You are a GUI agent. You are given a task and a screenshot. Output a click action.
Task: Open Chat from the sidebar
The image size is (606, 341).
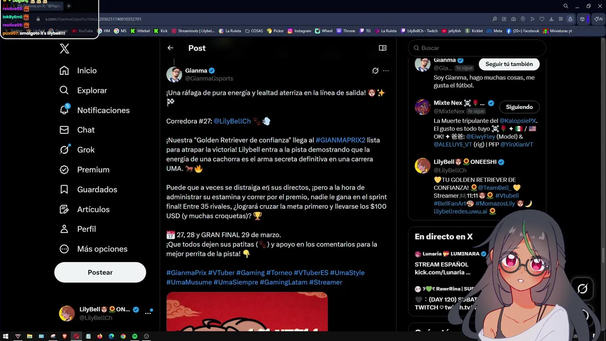tap(77, 130)
